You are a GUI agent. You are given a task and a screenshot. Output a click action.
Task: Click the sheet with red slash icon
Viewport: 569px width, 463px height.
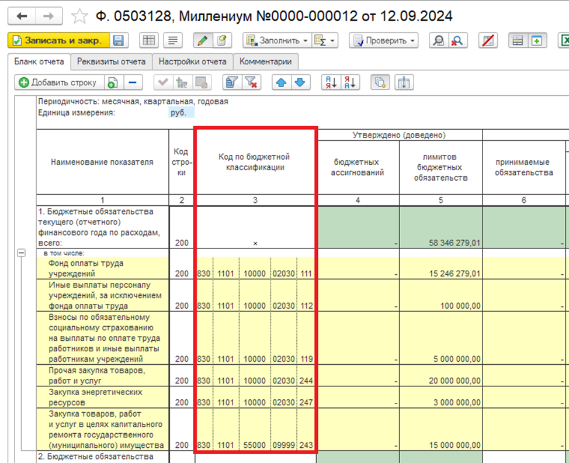tap(488, 40)
